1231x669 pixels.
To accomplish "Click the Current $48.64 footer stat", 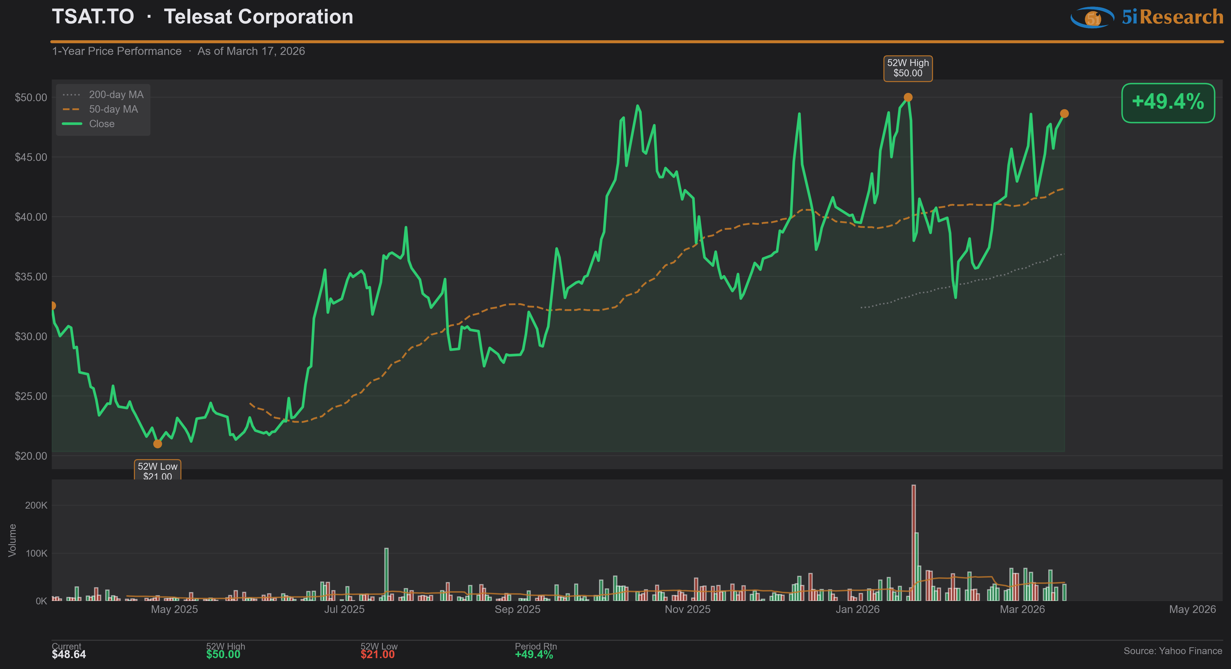I will (x=69, y=651).
